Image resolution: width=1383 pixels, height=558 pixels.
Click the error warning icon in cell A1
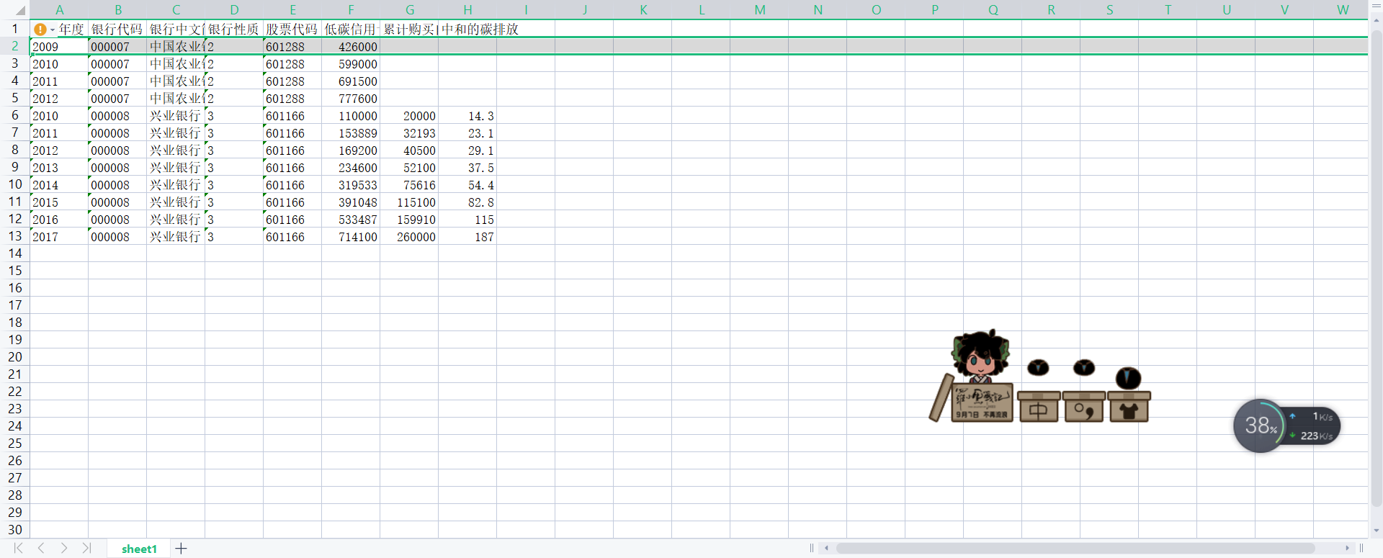[x=40, y=30]
